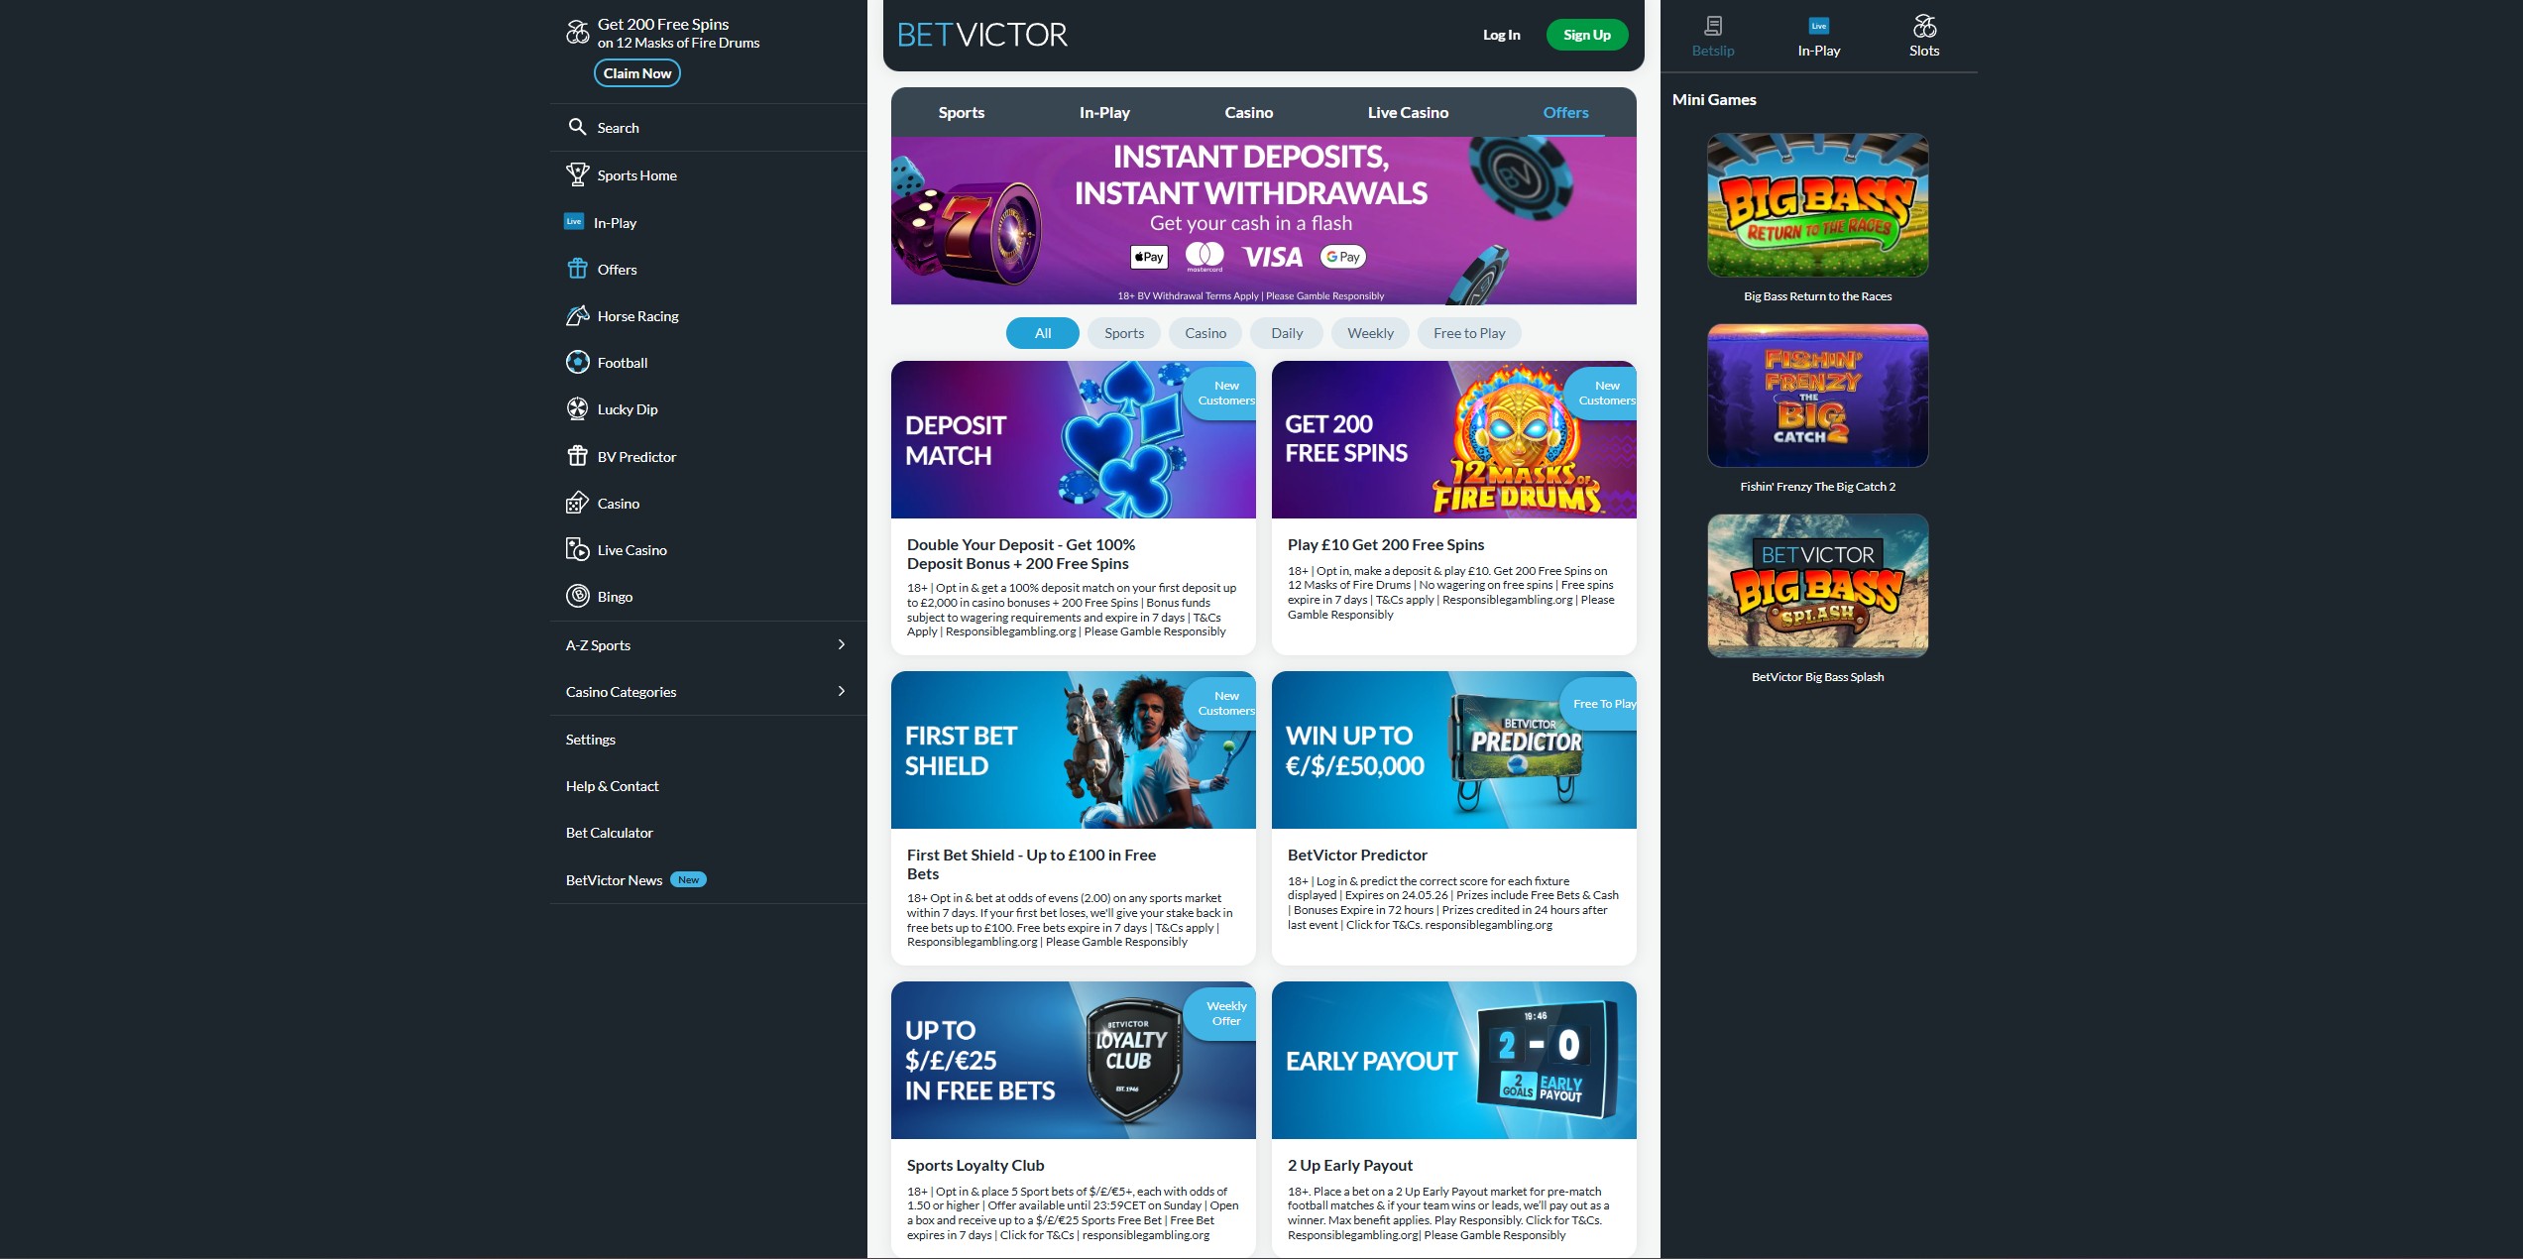The image size is (2523, 1259).
Task: Click the Horse Racing horse icon
Action: point(577,315)
